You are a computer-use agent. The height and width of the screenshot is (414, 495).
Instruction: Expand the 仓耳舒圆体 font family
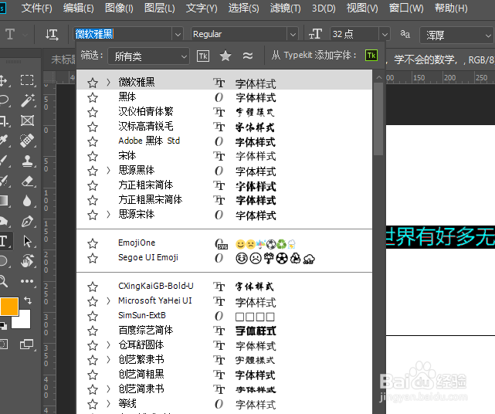(108, 344)
